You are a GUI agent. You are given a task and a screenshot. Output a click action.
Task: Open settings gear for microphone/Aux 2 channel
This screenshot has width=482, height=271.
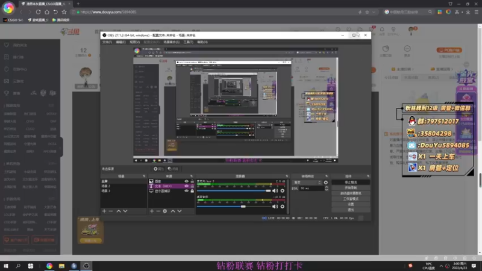[283, 191]
